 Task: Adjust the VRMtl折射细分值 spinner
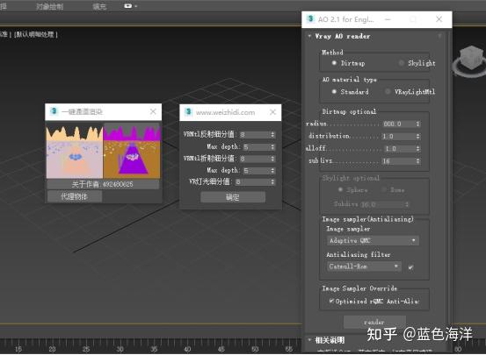coord(272,159)
